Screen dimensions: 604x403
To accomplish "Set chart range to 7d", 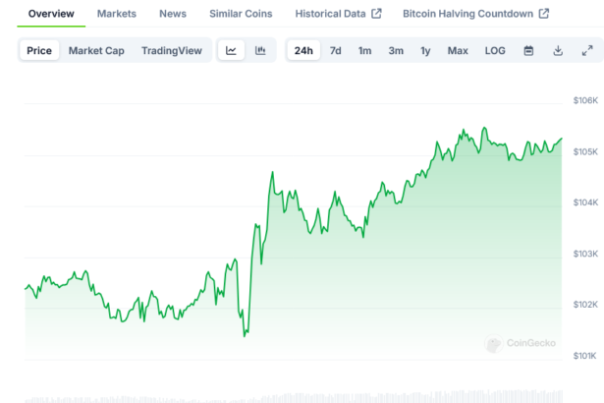I will [336, 51].
